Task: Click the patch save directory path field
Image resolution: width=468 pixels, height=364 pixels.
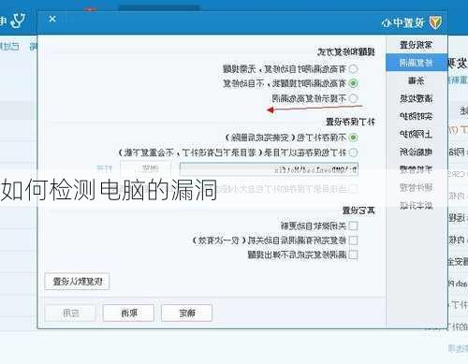Action: 269,169
